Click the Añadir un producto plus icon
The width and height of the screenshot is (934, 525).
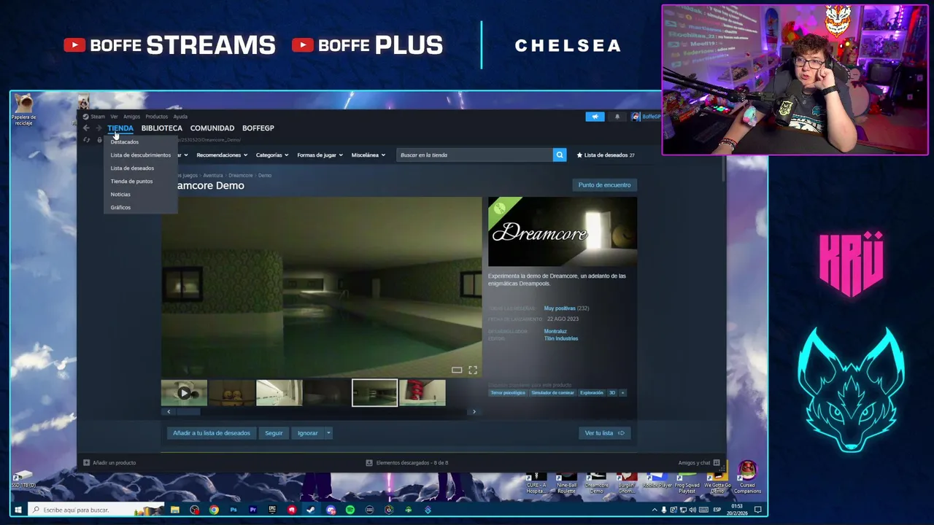pyautogui.click(x=86, y=462)
